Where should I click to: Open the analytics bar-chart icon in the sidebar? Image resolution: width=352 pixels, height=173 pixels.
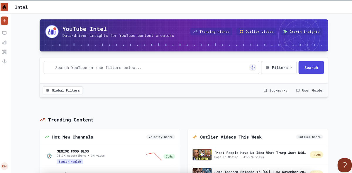pyautogui.click(x=4, y=42)
